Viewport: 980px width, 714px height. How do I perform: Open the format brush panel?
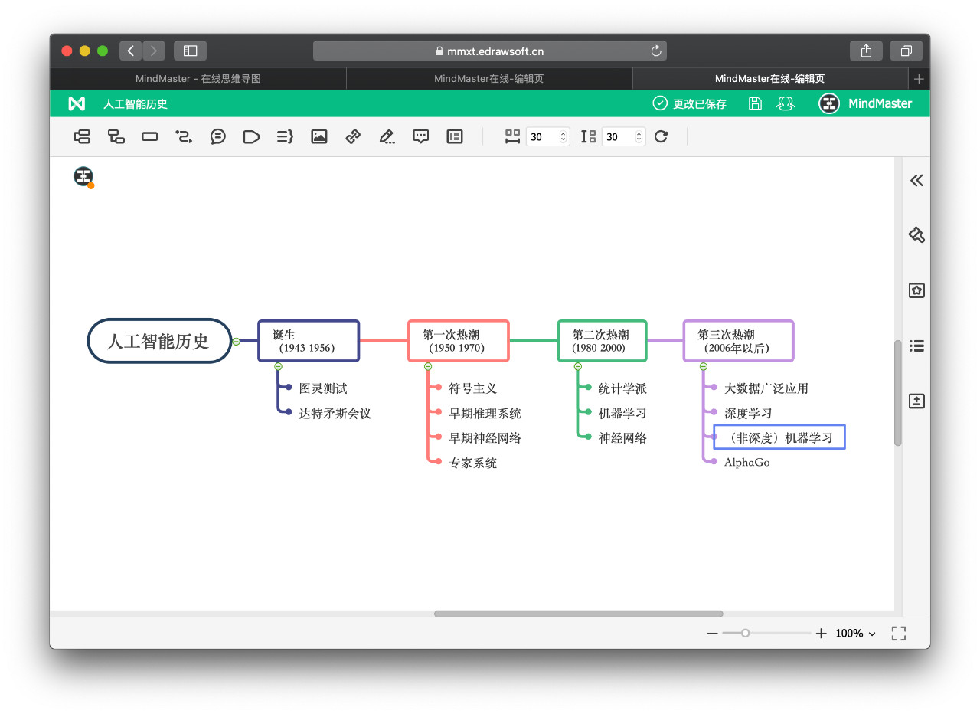point(916,234)
